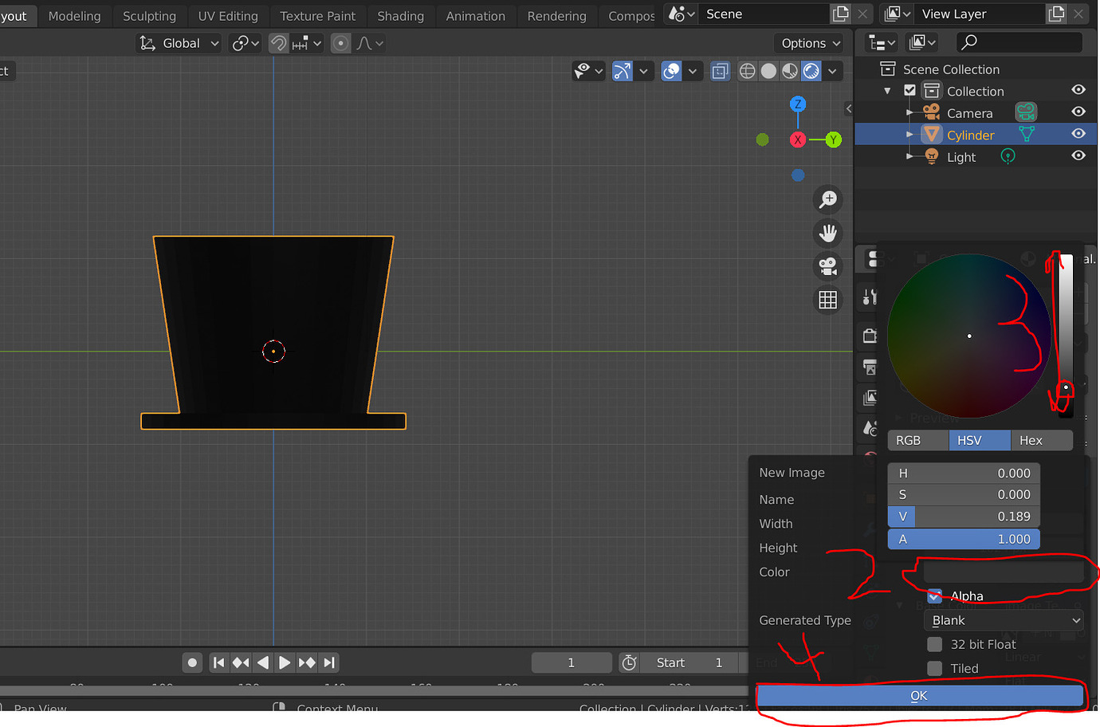Open the Output Properties tab

867,367
